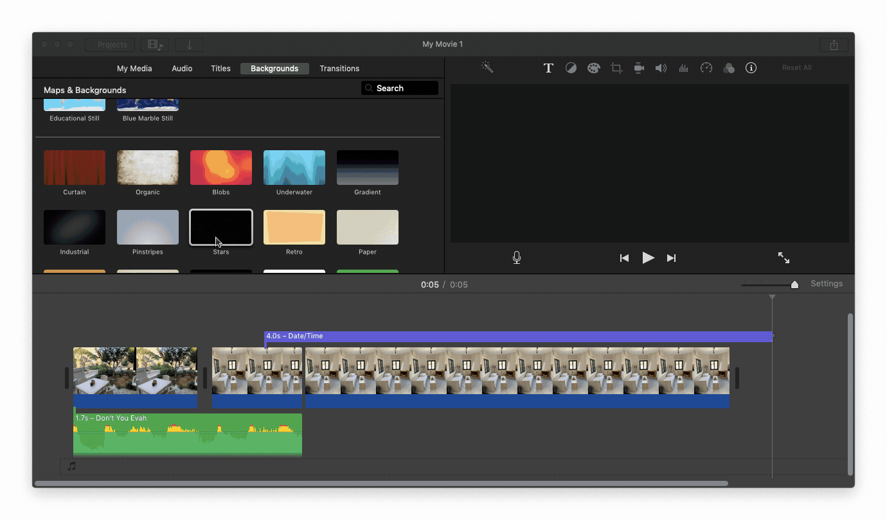Open the Color Correction adjustment icon

pos(571,67)
